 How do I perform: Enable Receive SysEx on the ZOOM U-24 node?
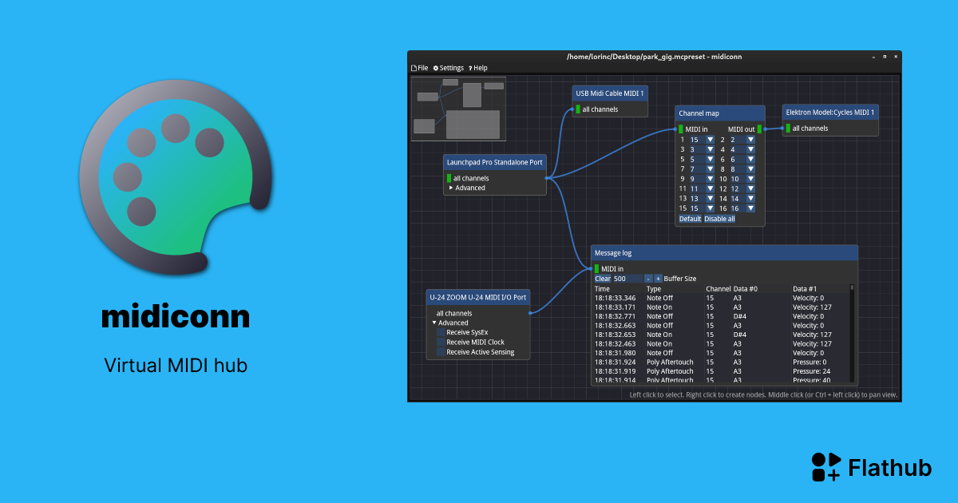pyautogui.click(x=441, y=332)
